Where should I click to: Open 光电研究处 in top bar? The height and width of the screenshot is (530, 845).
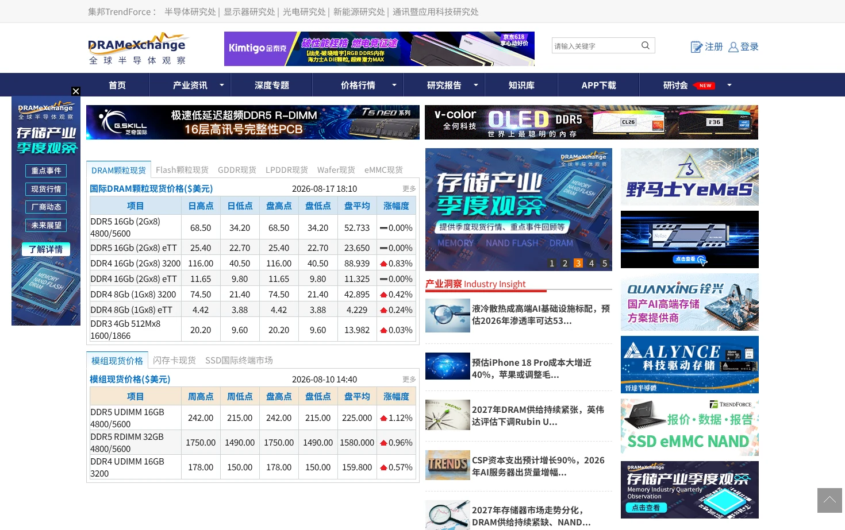[304, 11]
